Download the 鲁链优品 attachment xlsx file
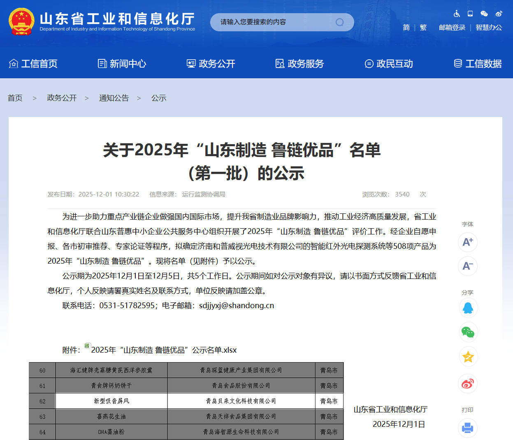Screen dimensions: 513x440 [164, 350]
